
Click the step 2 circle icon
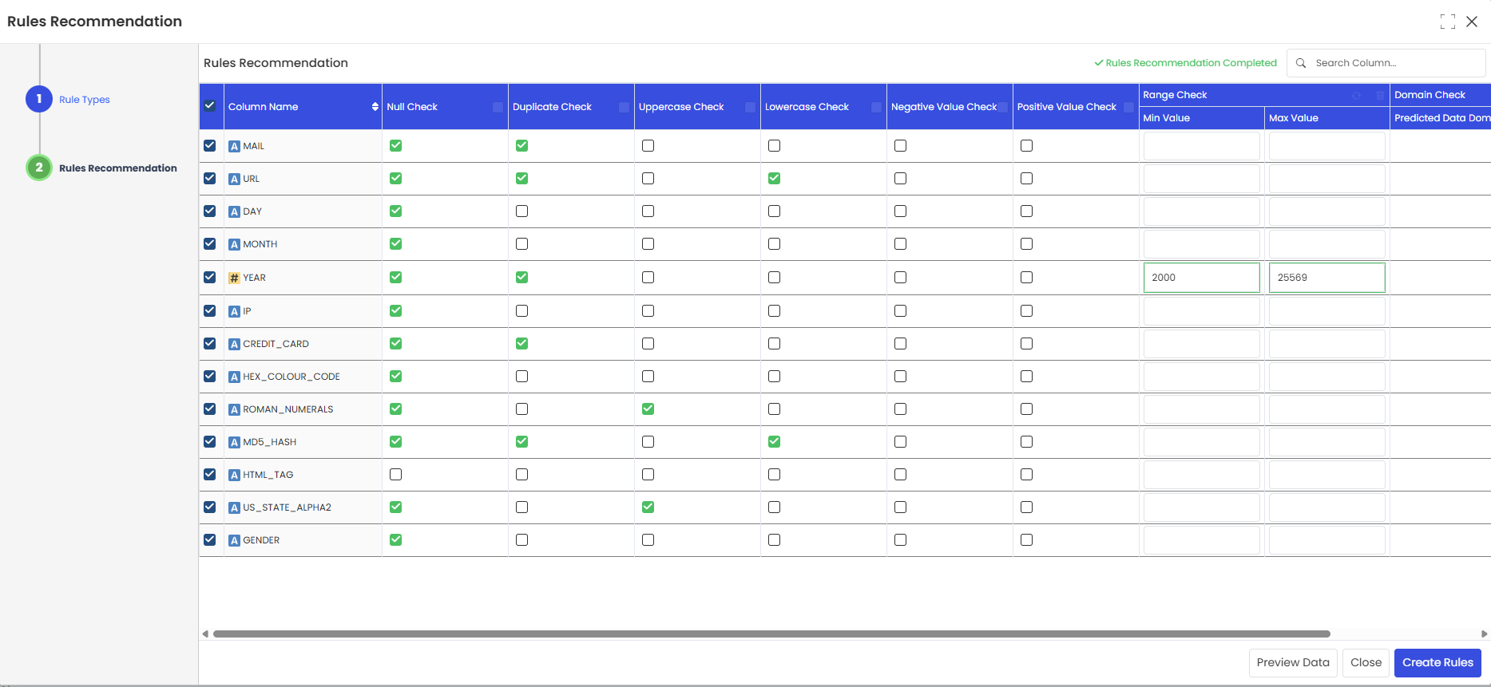(x=39, y=168)
